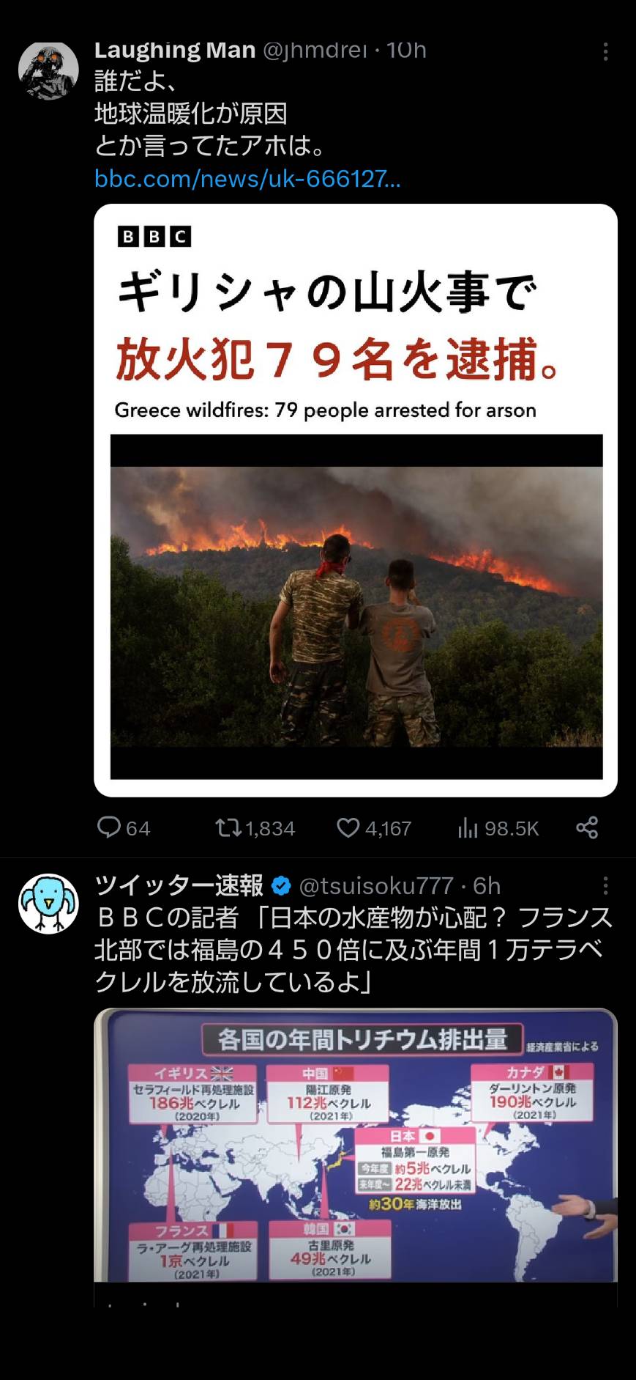Viewport: 636px width, 1380px height.
Task: View analytics showing 98.5K views
Action: [x=498, y=828]
